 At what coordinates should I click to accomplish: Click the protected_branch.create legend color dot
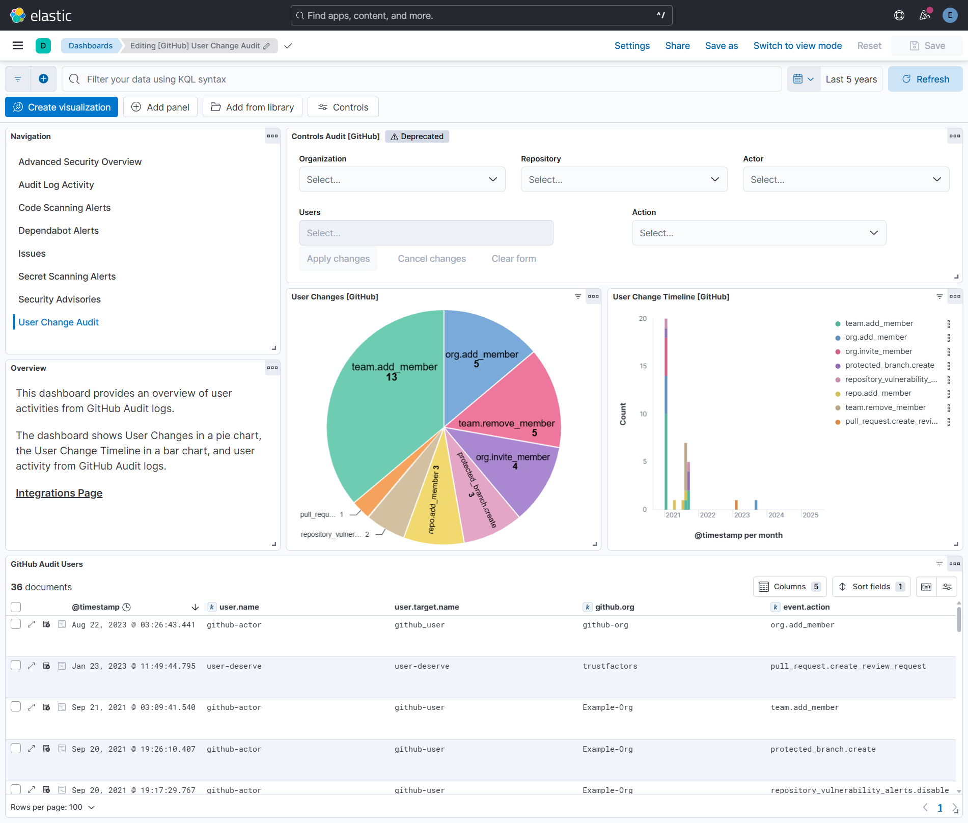point(838,366)
